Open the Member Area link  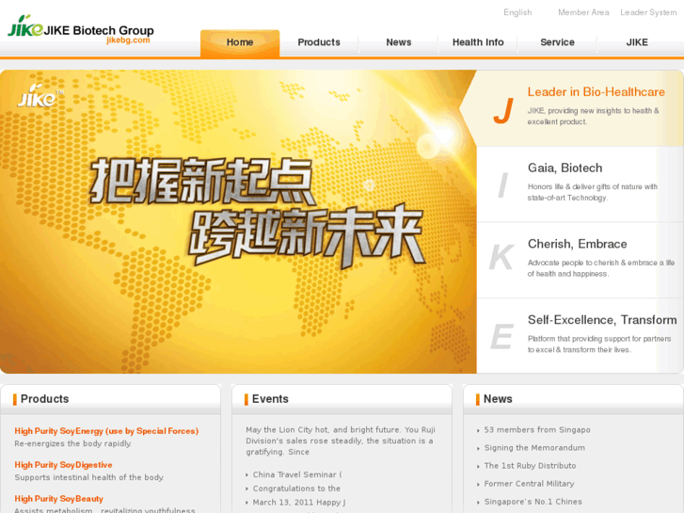[583, 12]
